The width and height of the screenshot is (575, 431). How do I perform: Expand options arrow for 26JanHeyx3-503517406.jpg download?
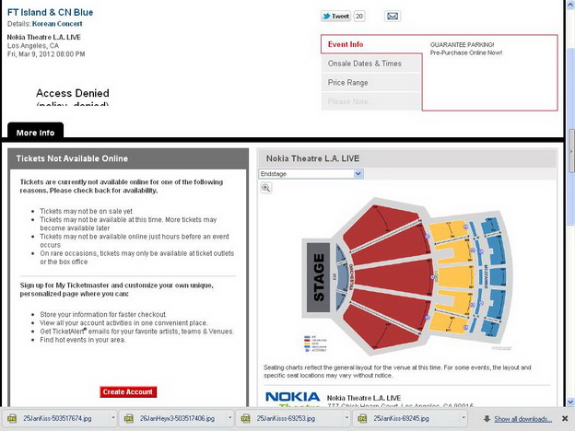point(229,417)
